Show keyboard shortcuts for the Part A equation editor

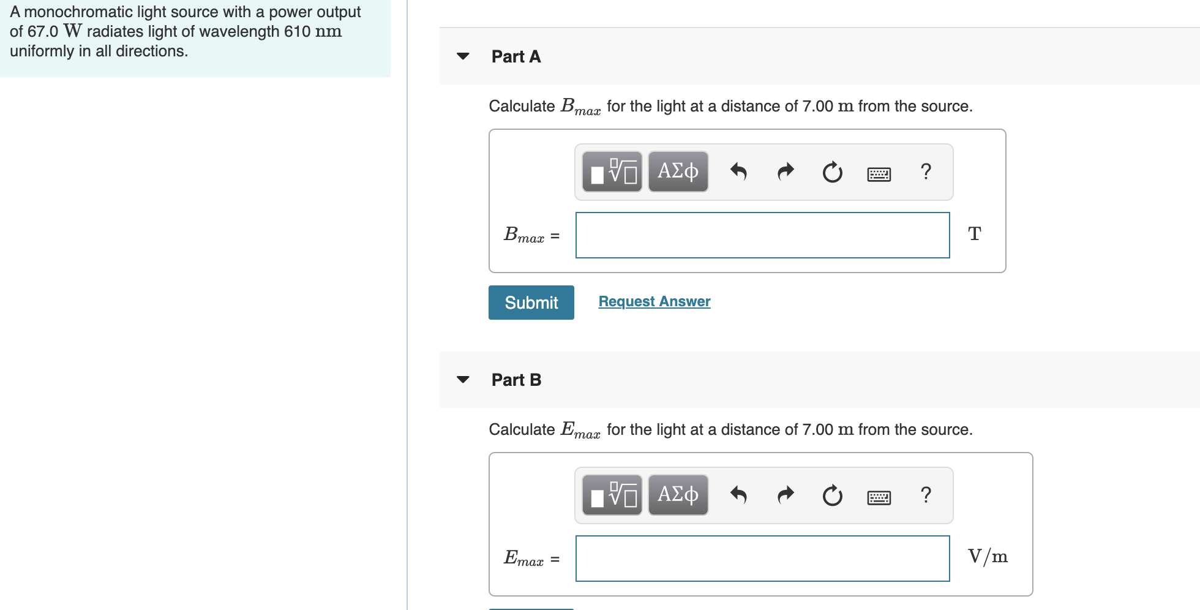(x=878, y=173)
